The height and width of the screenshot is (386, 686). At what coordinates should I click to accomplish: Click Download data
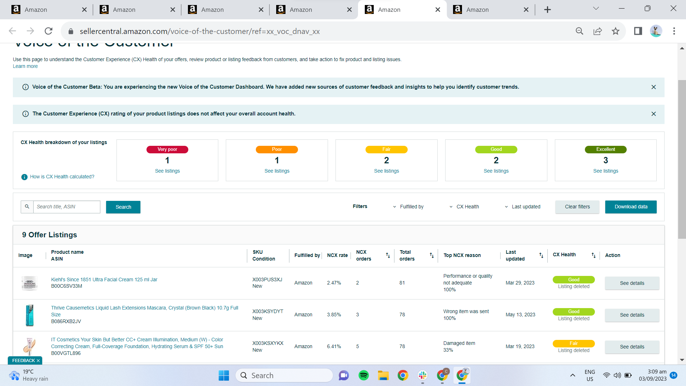(x=631, y=207)
